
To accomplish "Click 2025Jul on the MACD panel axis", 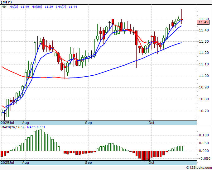I will 7,163.
